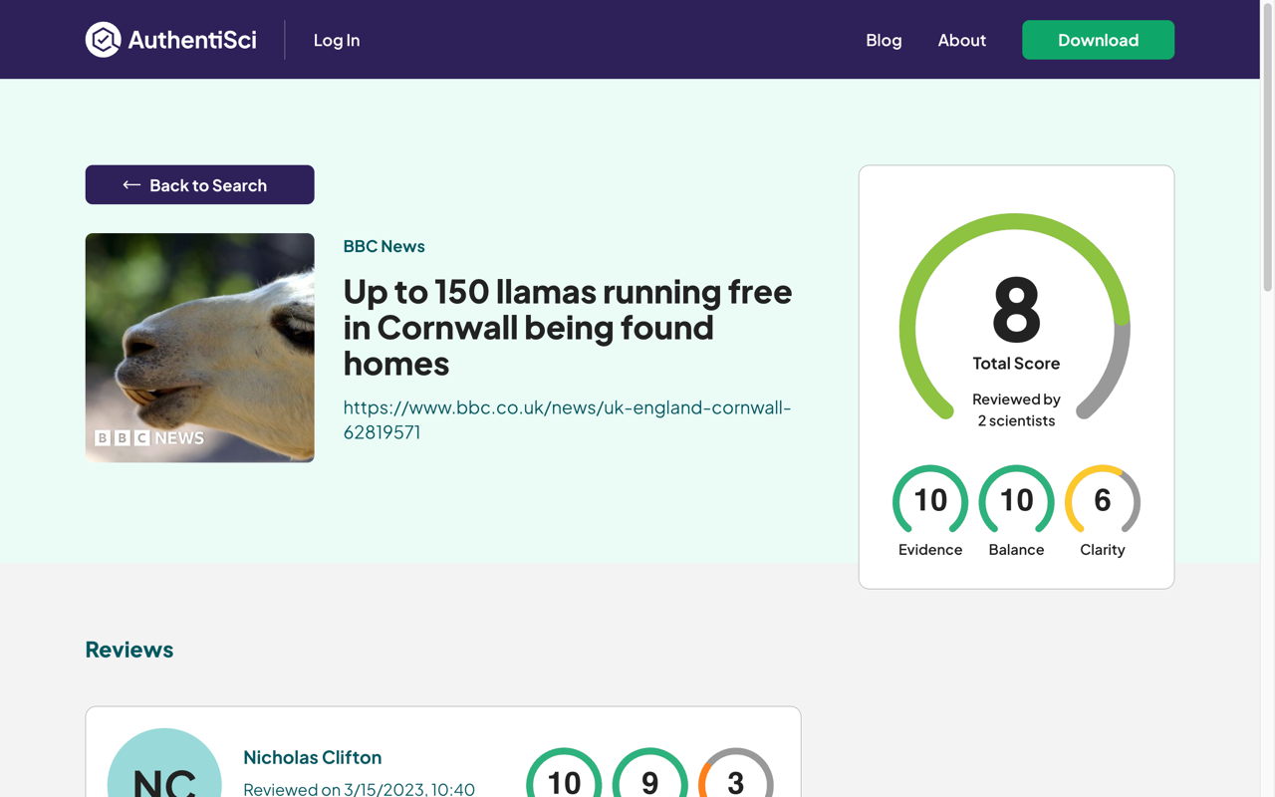Click the Evidence score circle showing 10

[x=930, y=500]
